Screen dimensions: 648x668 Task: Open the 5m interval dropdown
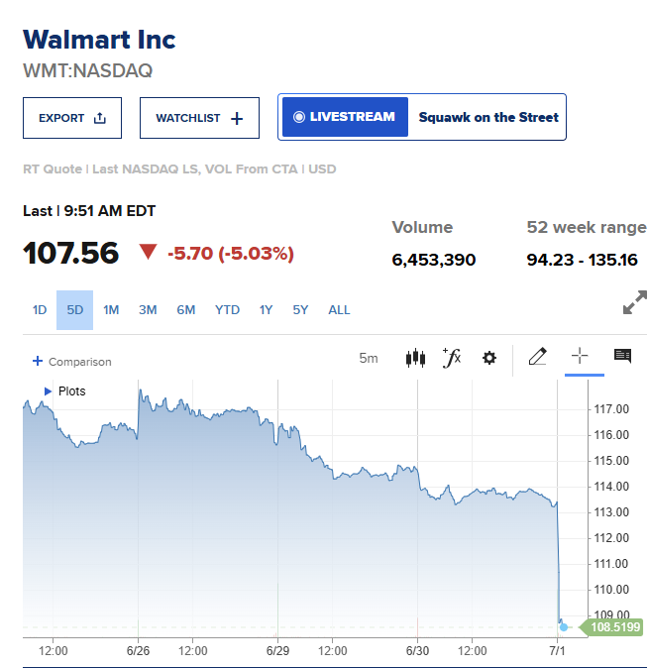pyautogui.click(x=369, y=358)
